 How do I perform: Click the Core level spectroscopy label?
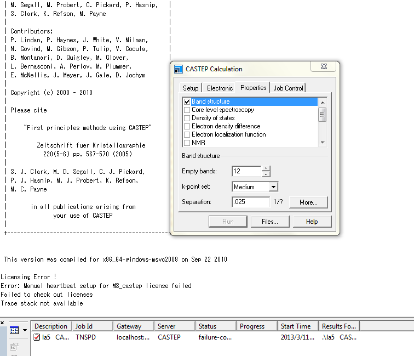[222, 110]
